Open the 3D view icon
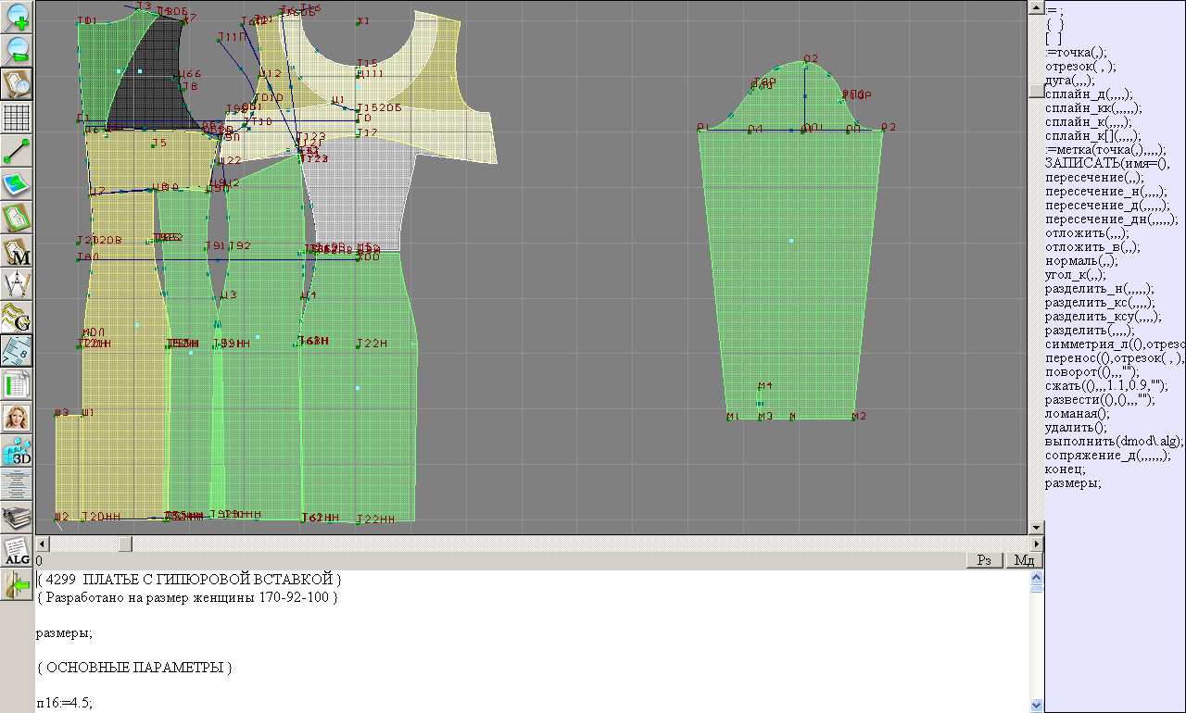The height and width of the screenshot is (713, 1186). 17,451
